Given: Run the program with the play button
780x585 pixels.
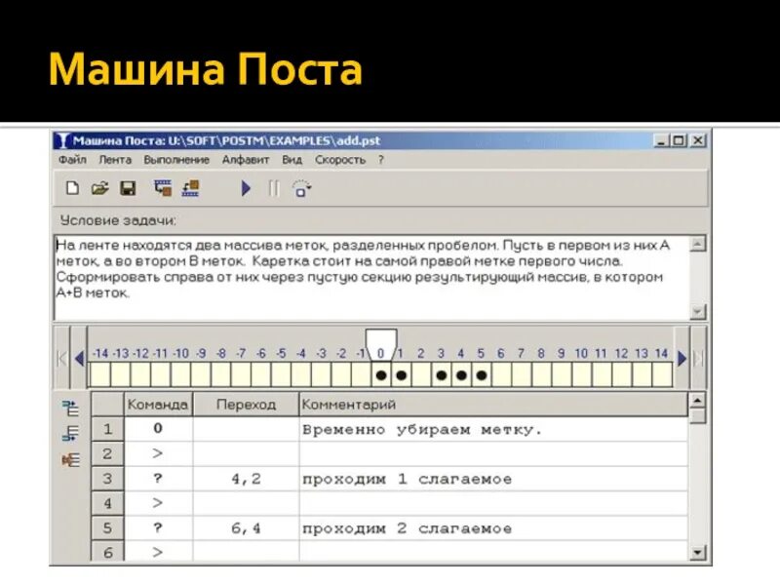Looking at the screenshot, I should (246, 188).
